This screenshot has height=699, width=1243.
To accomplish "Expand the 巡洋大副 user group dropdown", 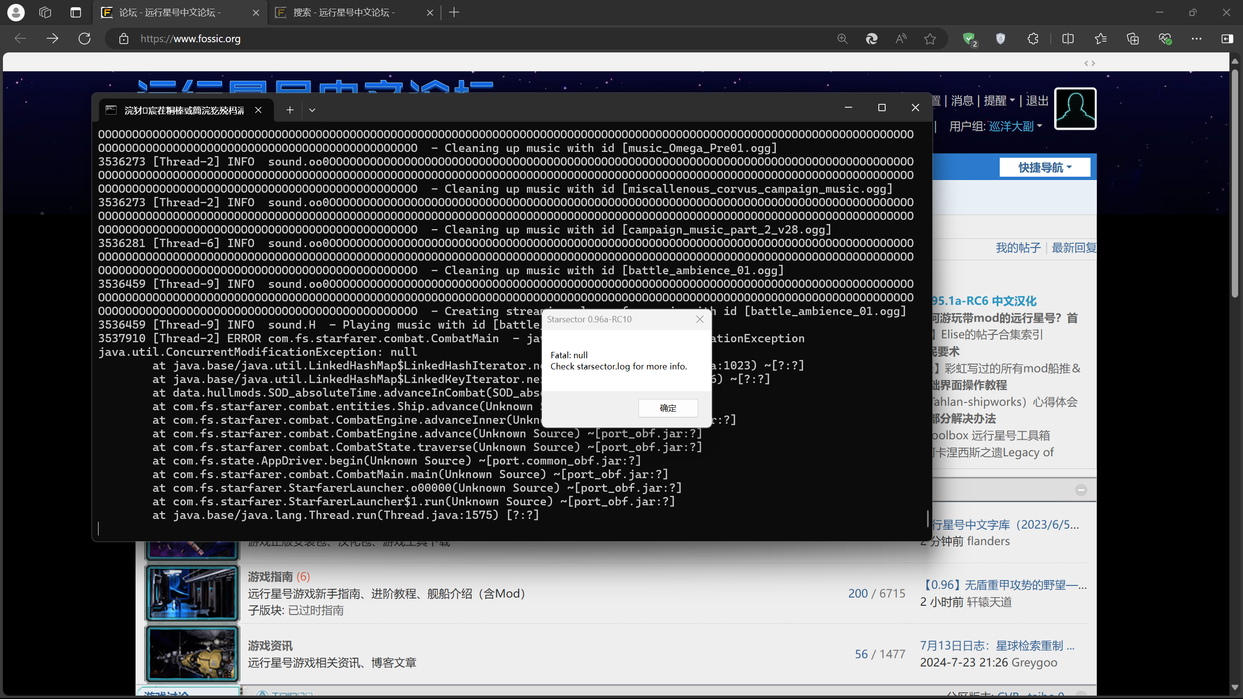I will [1015, 127].
